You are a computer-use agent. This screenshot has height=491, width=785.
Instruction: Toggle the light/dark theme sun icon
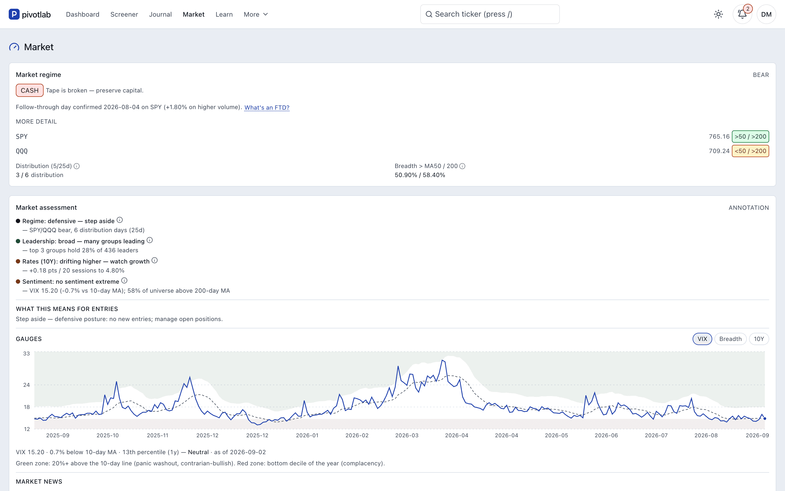(718, 14)
